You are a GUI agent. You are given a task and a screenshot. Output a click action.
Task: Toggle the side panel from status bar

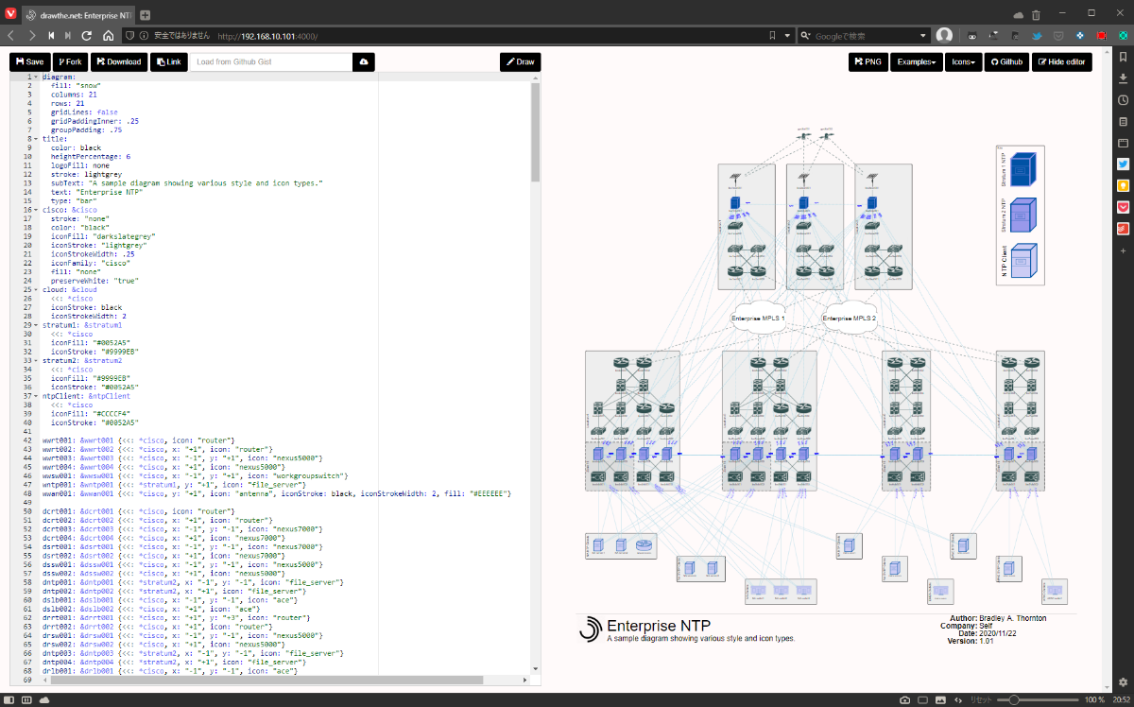point(9,699)
